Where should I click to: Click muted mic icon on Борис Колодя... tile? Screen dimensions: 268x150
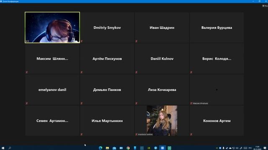[191, 72]
